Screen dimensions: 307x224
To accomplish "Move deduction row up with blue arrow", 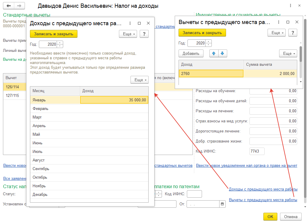I will (214, 53).
